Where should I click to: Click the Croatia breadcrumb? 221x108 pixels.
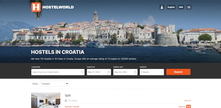tap(66, 46)
